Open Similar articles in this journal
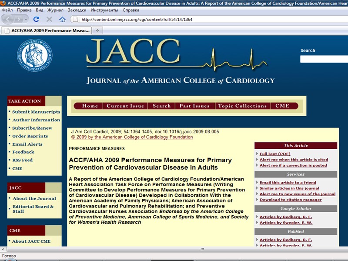The width and height of the screenshot is (348, 261). point(289,188)
